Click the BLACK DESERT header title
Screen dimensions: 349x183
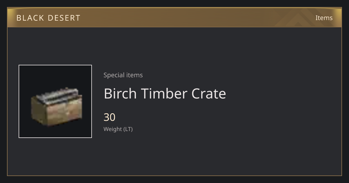pos(48,18)
